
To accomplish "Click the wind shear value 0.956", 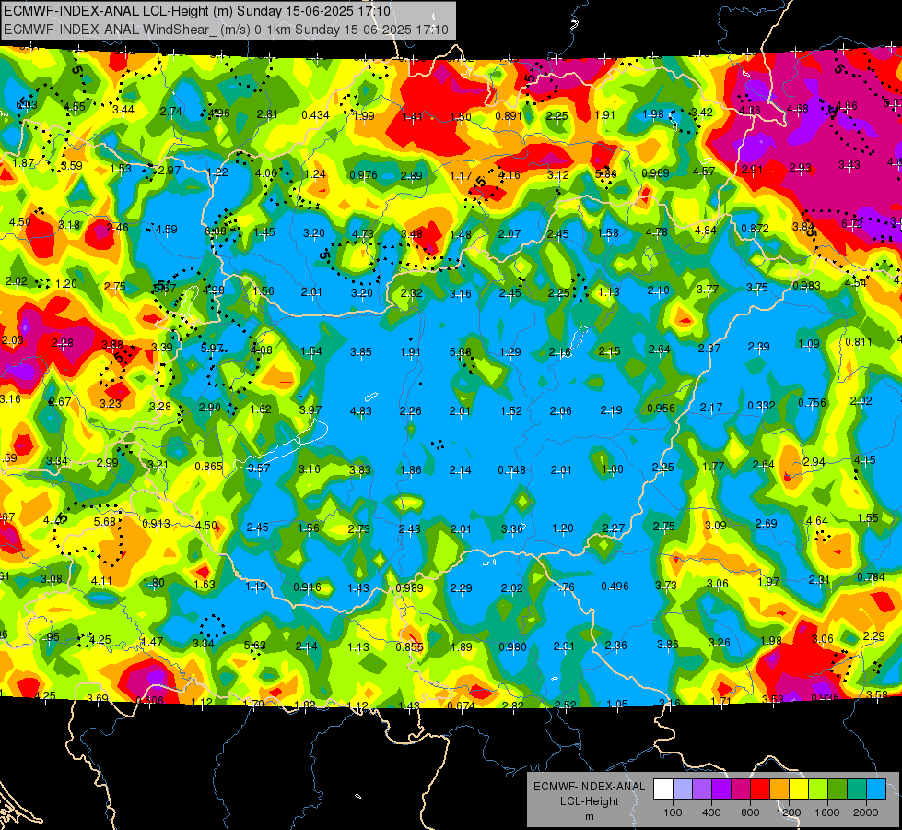I will coord(661,409).
